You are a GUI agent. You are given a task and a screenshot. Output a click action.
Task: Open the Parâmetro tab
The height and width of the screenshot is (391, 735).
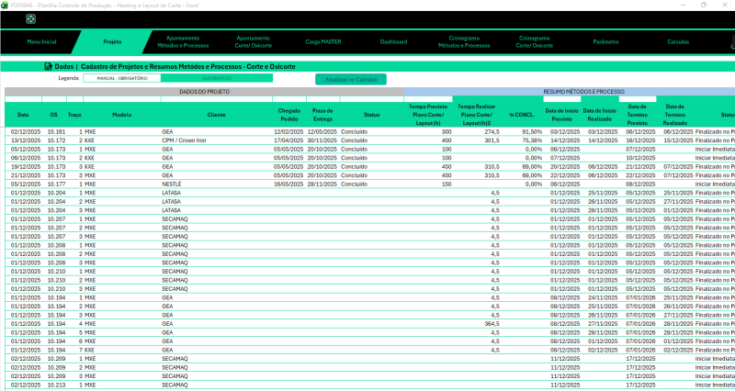tap(605, 42)
